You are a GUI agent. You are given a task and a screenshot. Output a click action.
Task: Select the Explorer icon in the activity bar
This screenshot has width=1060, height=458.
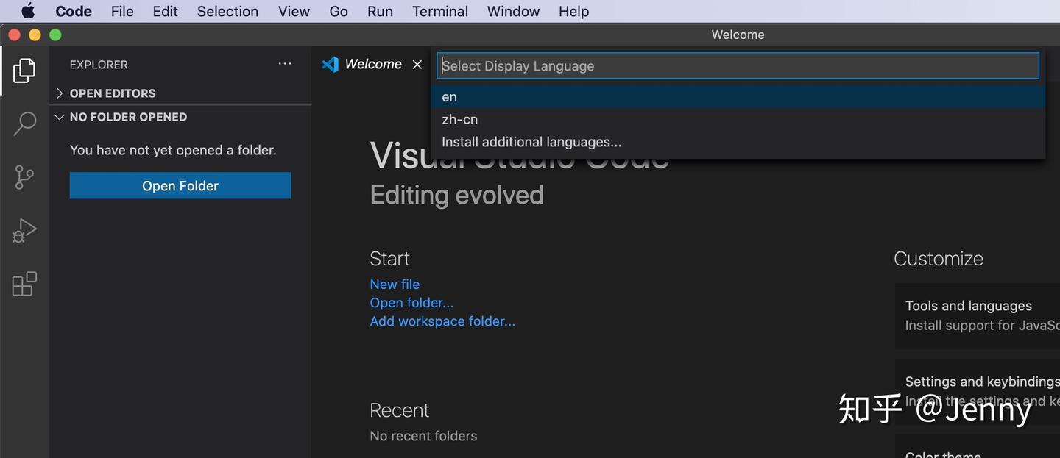(24, 70)
